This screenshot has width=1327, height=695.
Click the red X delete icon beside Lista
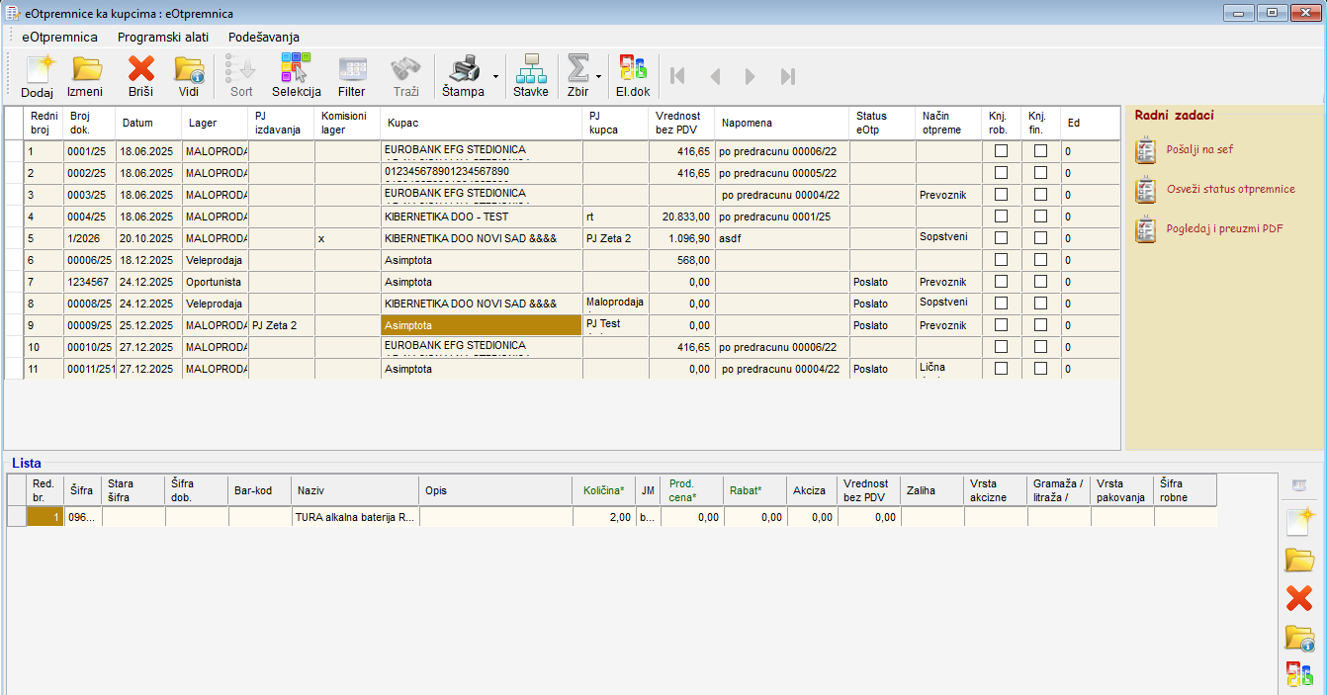click(1298, 598)
